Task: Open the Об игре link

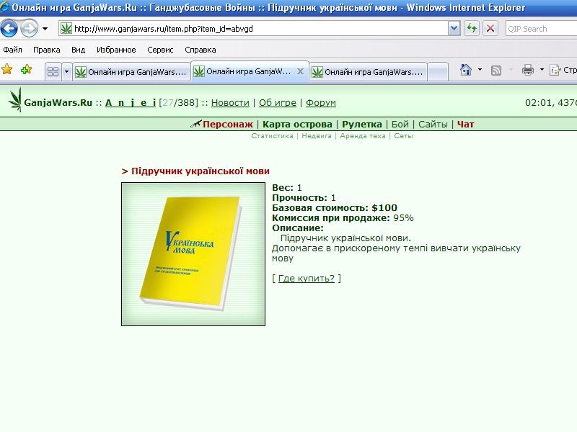Action: (278, 103)
